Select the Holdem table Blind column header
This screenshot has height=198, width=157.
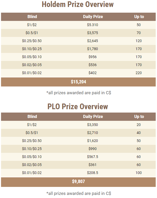pos(32,17)
